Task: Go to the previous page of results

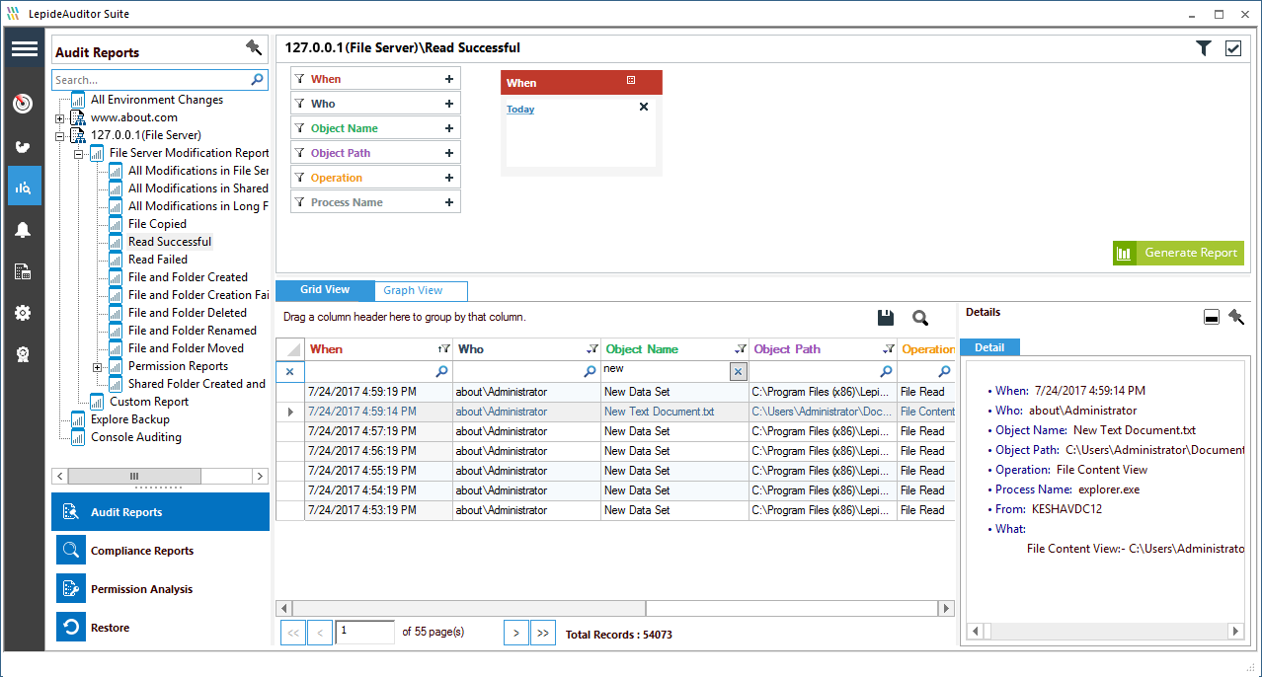Action: pyautogui.click(x=320, y=634)
